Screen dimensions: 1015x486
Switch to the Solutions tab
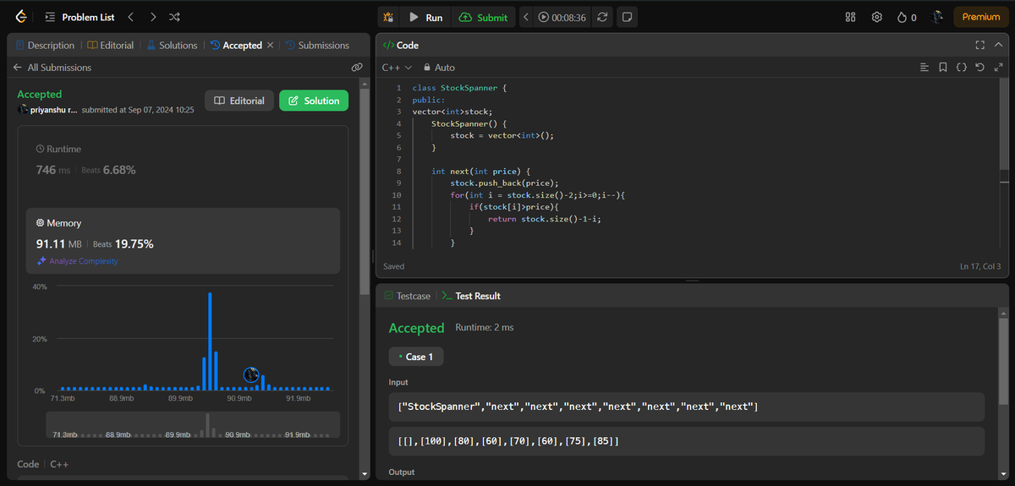pos(172,46)
